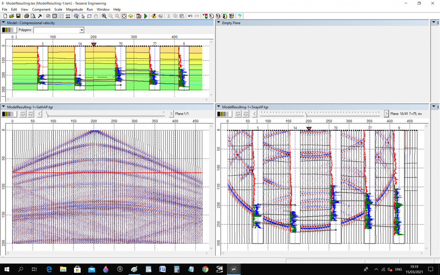Click the Undo arrow icon

(190, 16)
